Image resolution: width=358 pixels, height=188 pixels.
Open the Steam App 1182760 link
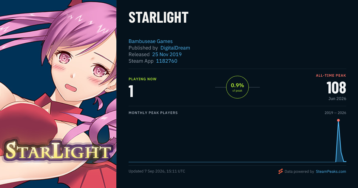tap(166, 61)
